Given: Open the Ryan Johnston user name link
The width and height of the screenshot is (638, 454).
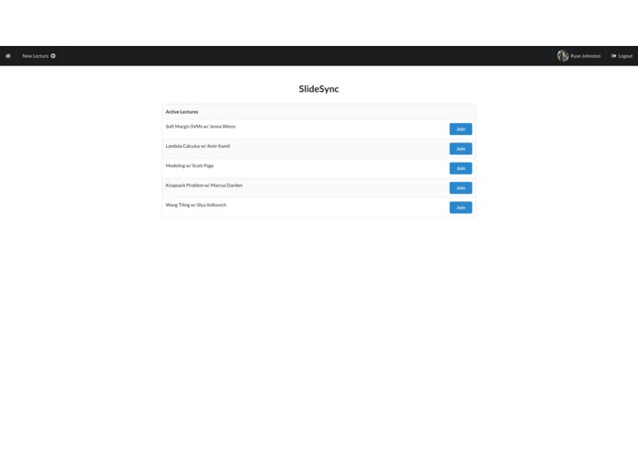Looking at the screenshot, I should (586, 56).
